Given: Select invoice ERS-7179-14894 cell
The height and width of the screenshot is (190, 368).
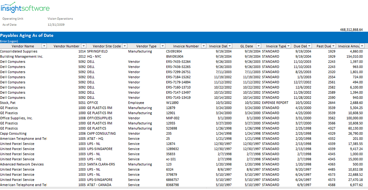Looking at the screenshot, I should tap(178, 82).
